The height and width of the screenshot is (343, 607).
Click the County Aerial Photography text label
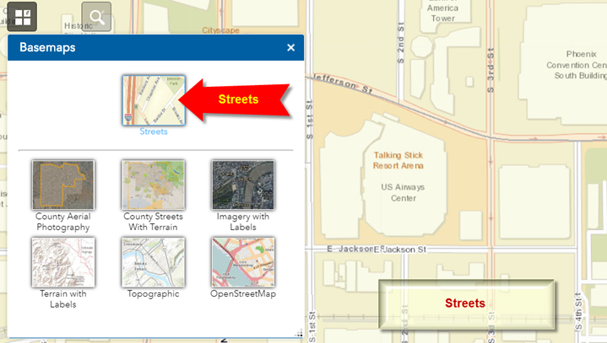62,222
